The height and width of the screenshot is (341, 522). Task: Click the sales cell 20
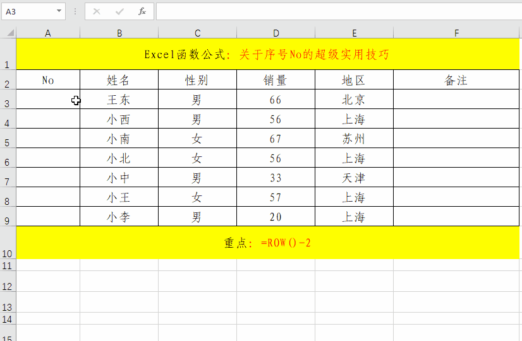(276, 217)
